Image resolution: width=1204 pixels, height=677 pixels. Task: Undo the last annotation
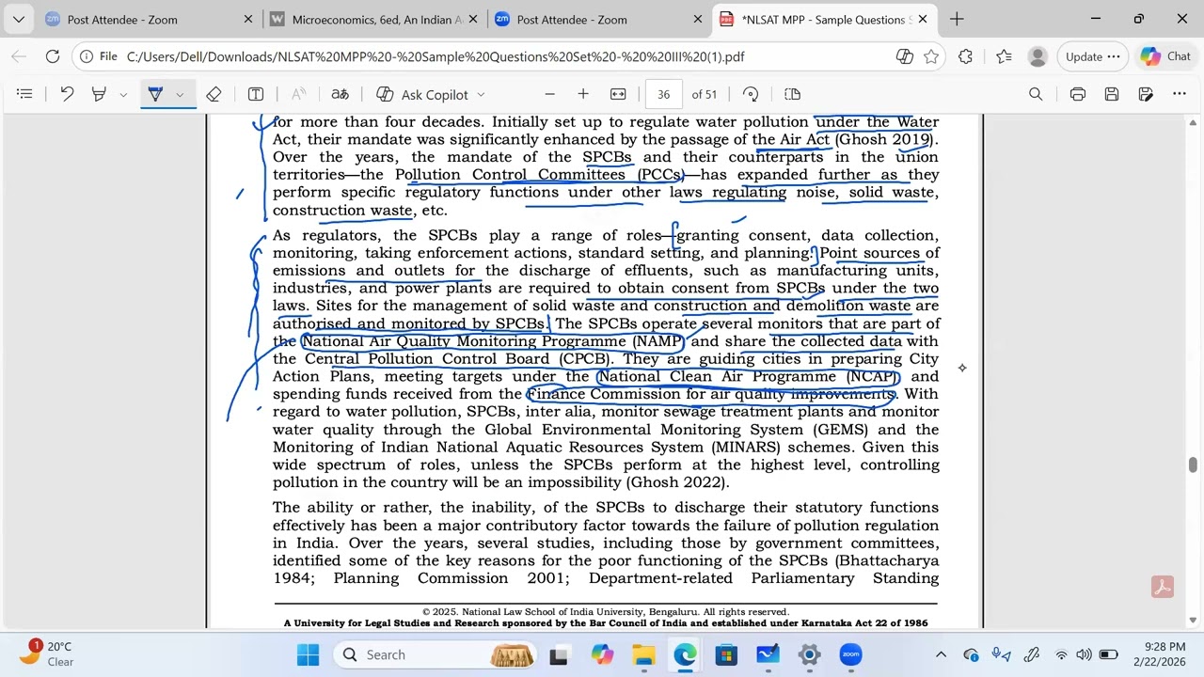(67, 94)
